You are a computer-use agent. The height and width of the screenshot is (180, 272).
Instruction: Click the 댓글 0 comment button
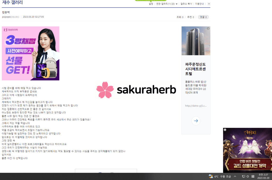pos(203,17)
